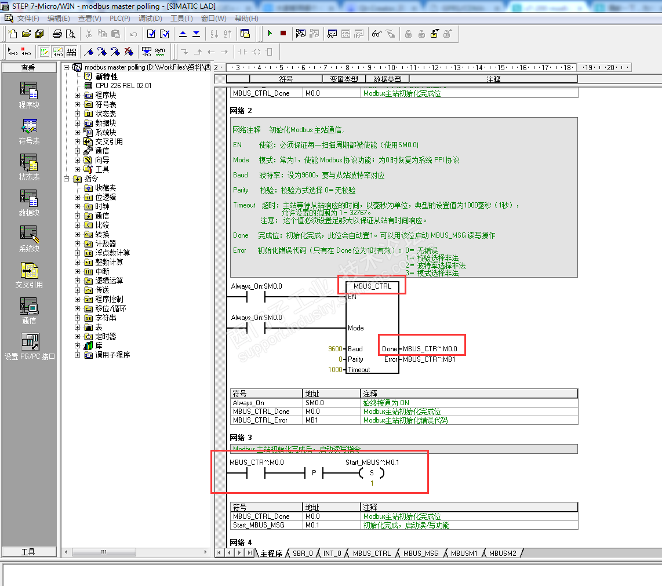Screen dimensions: 662x586
Task: Toggle bookmark with the blue flag icon
Action: click(x=89, y=52)
